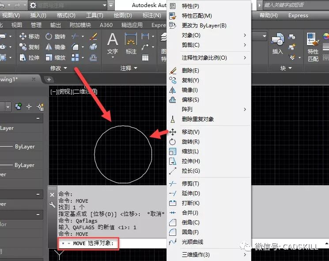Choose Properties (特性(P)) from the menu
This screenshot has width=329, height=261.
209,6
